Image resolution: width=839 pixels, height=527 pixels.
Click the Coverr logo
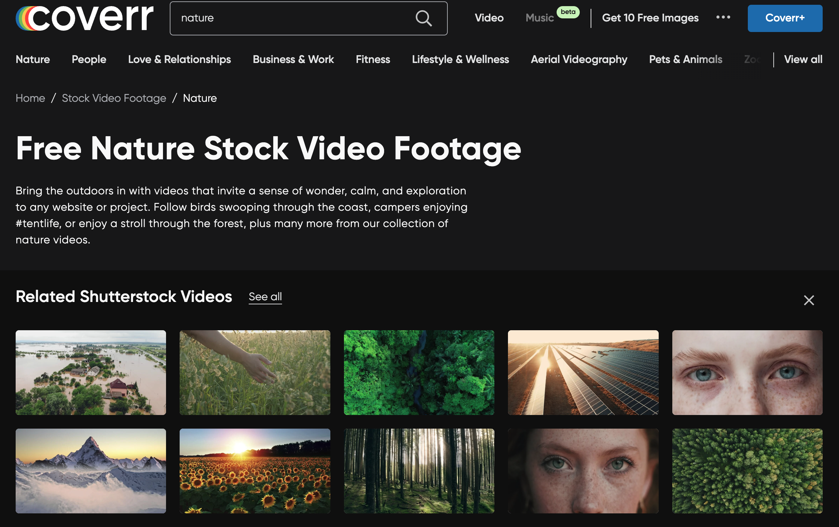84,18
